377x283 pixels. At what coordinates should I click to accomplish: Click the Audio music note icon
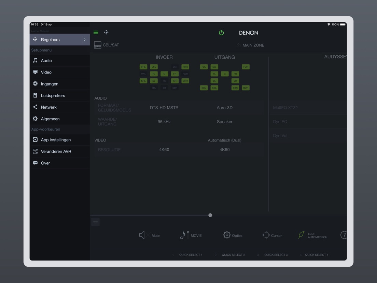[x=35, y=60]
